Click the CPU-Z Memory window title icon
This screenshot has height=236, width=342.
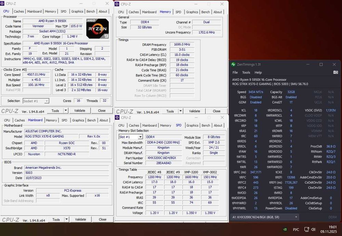[117, 4]
